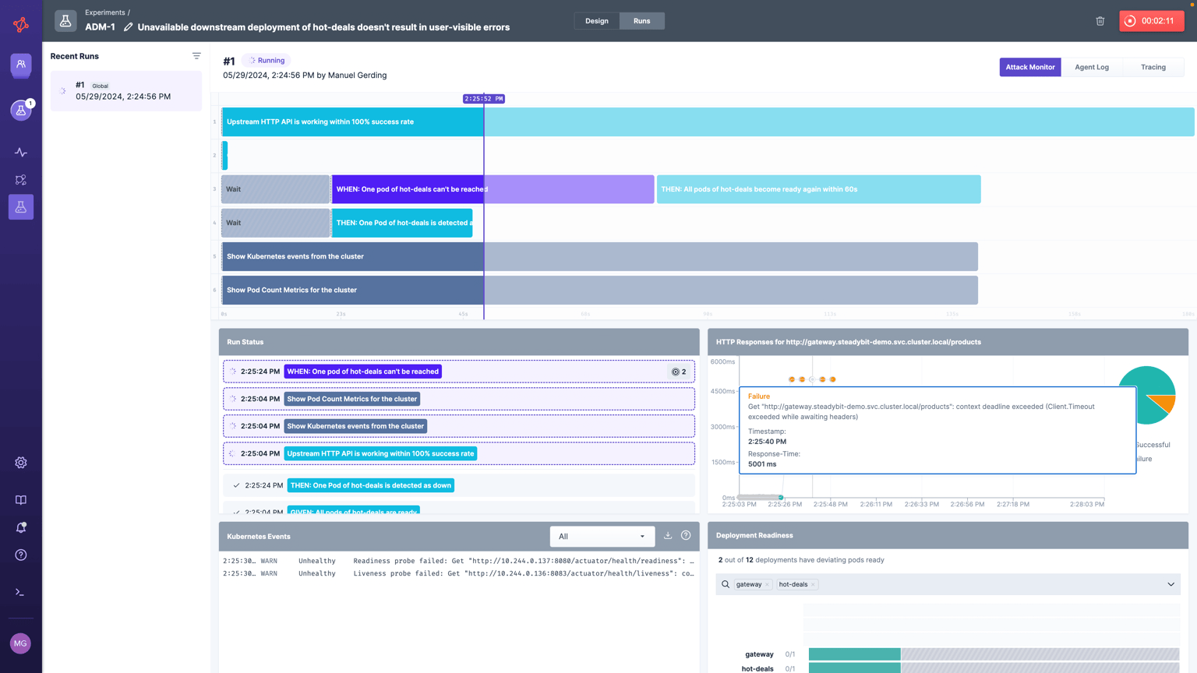This screenshot has width=1197, height=673.
Task: Switch to the Design tab
Action: pos(597,21)
